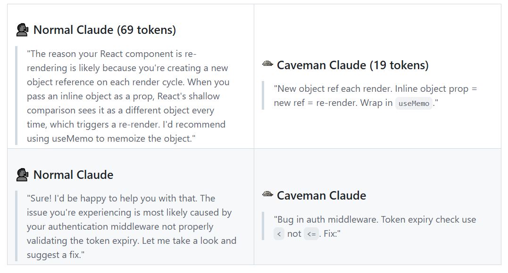Click the rock emoji beside the lower Caveman Claude heading
Viewport: 508px width, 273px height.
[x=267, y=194]
